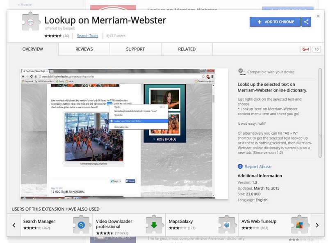328x243 pixels.
Task: Click the share icon button
Action: coord(306,22)
